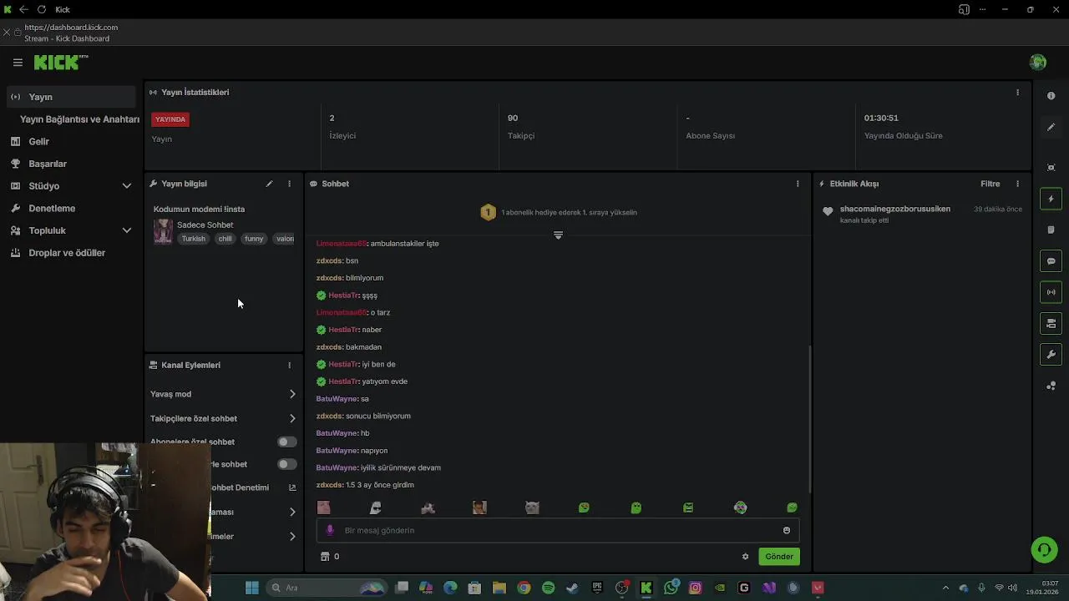Click the purple microphone icon in message box
Viewport: 1069px width, 601px height.
point(329,530)
